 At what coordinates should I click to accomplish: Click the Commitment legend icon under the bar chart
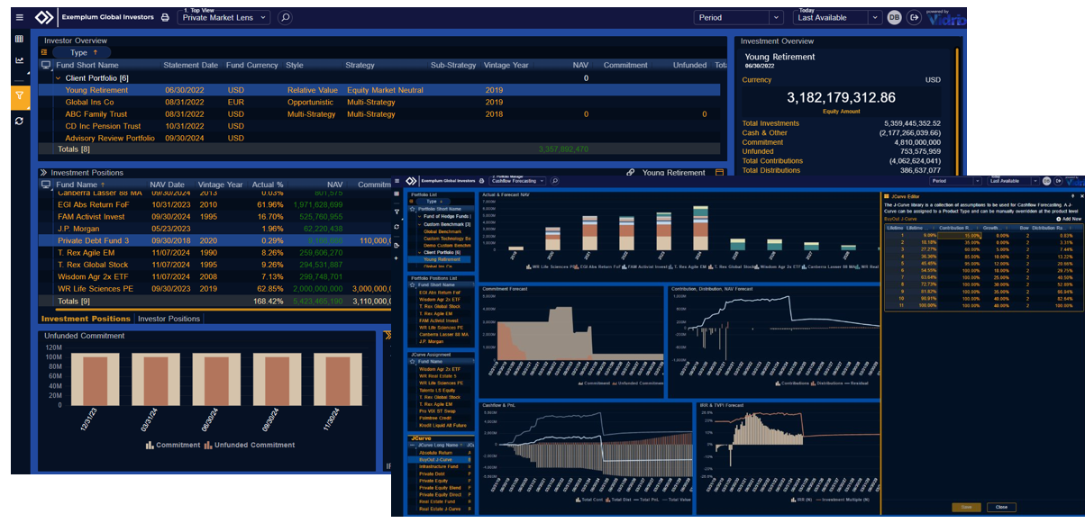coord(149,445)
